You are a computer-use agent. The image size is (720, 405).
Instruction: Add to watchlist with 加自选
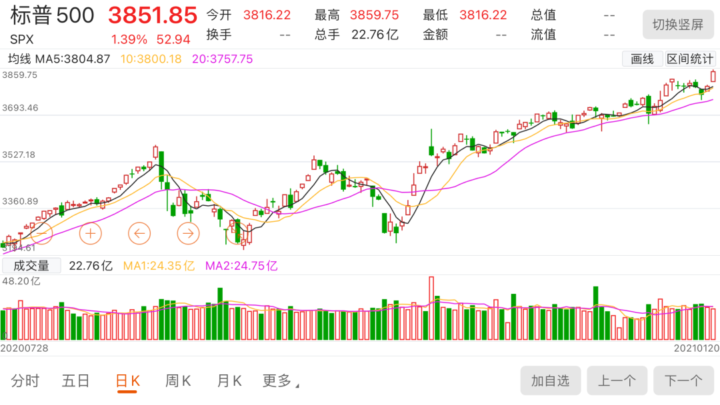point(550,381)
